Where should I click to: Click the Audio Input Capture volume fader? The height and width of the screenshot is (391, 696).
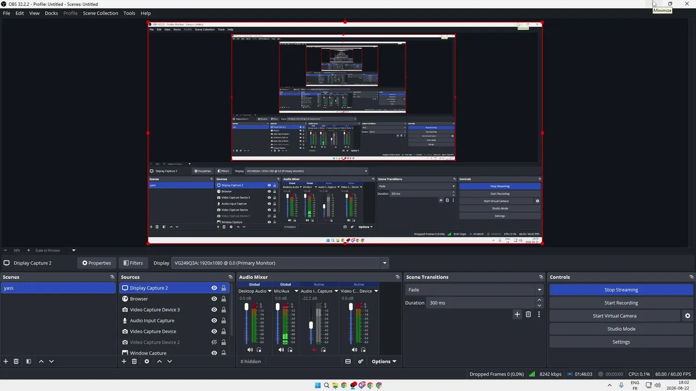tap(311, 325)
